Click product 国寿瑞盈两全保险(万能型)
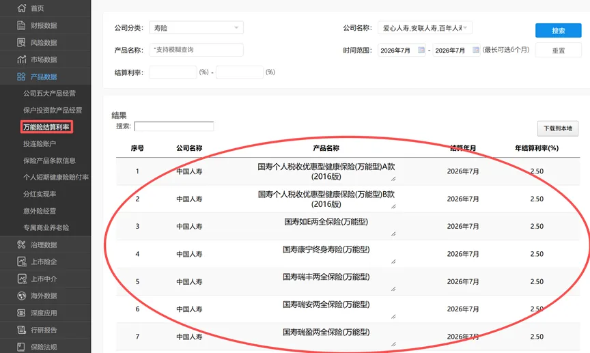 point(326,332)
